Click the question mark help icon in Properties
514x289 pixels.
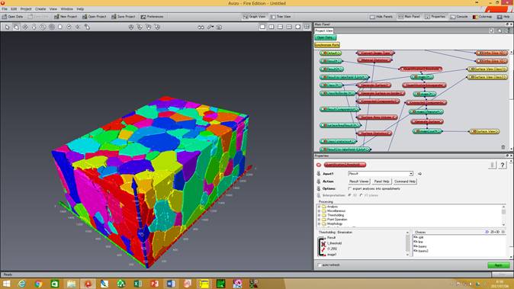pos(503,165)
